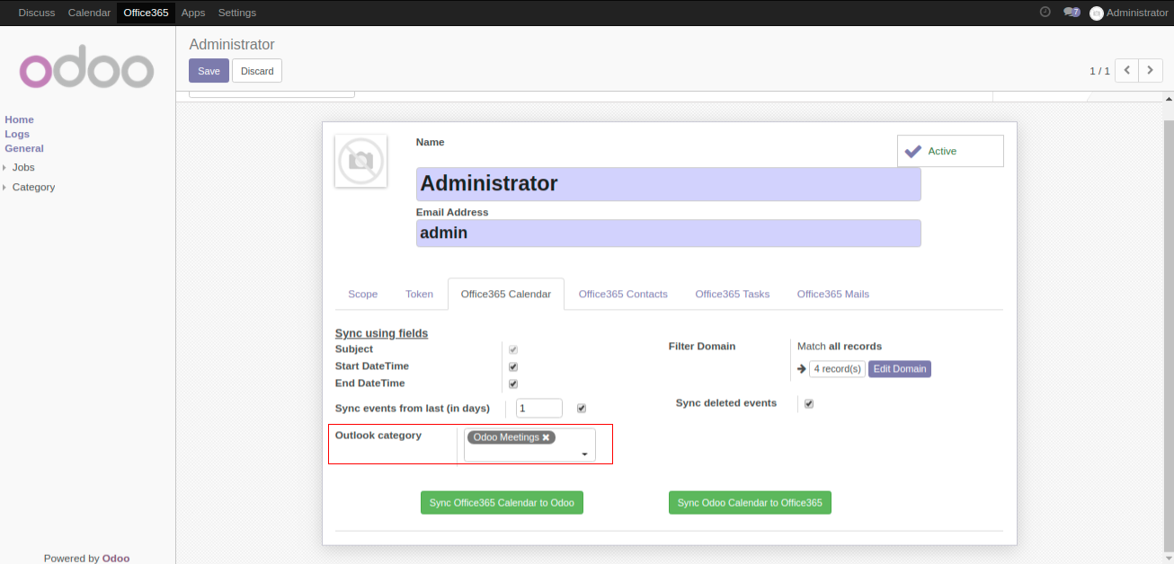The image size is (1174, 564).
Task: Open the Calendar menu in top bar
Action: [x=89, y=13]
